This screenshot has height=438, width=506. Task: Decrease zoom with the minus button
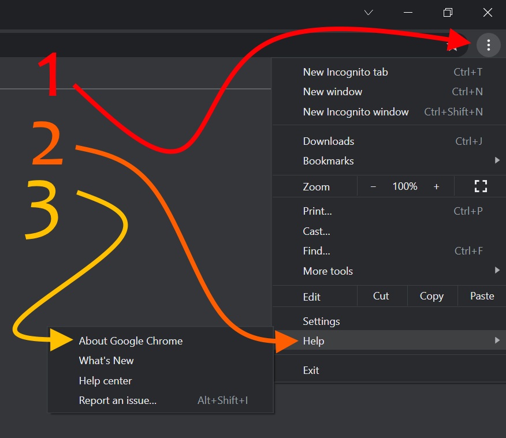pos(373,186)
